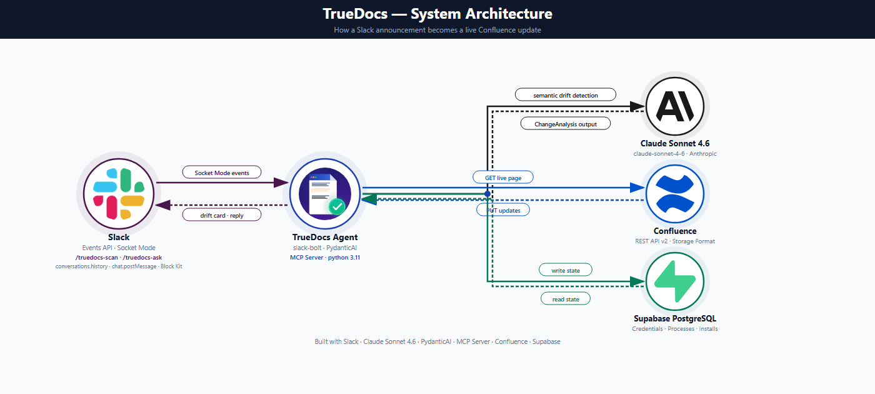
Task: Click 'REST API v2 · Storage Format' text
Action: 675,241
